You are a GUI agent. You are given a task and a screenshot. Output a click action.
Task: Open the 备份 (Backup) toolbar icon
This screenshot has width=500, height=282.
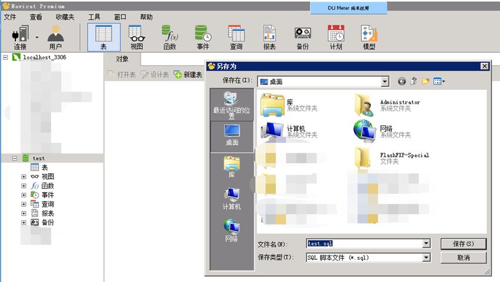point(302,36)
